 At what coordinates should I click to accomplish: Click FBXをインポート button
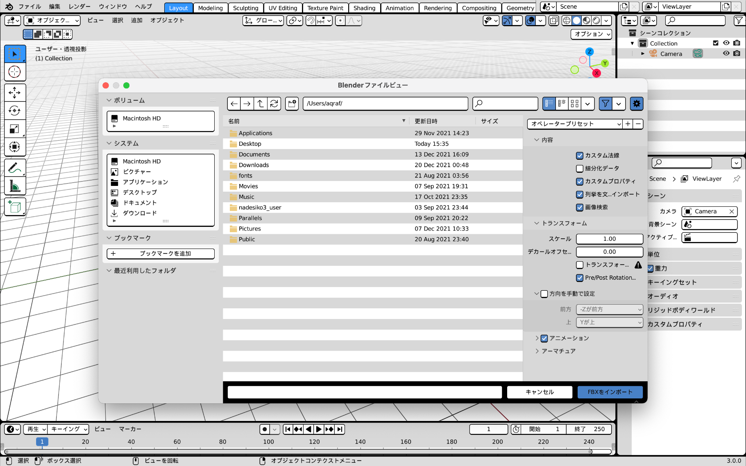pyautogui.click(x=610, y=392)
